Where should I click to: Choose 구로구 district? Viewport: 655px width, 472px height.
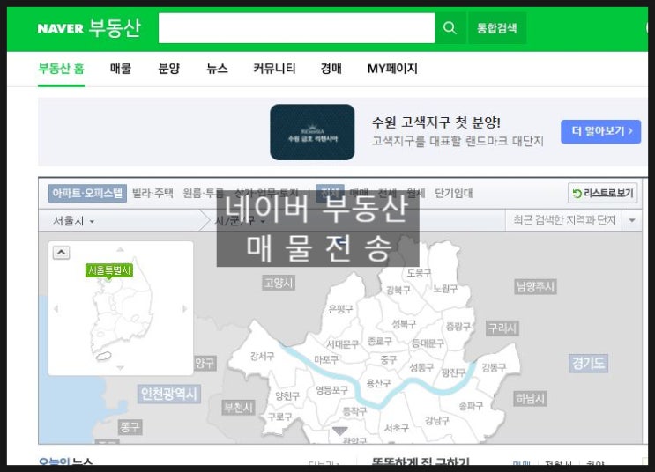279,417
